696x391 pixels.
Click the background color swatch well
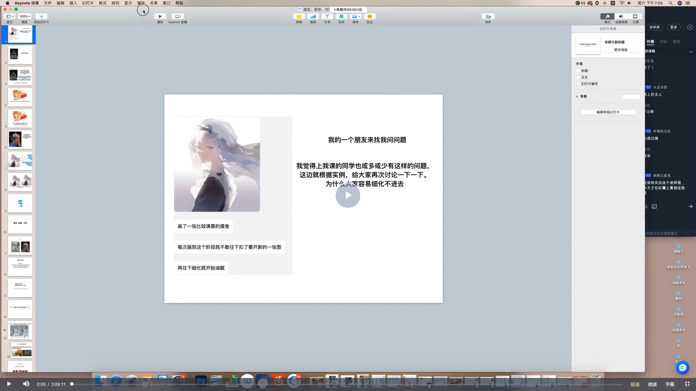pos(631,97)
